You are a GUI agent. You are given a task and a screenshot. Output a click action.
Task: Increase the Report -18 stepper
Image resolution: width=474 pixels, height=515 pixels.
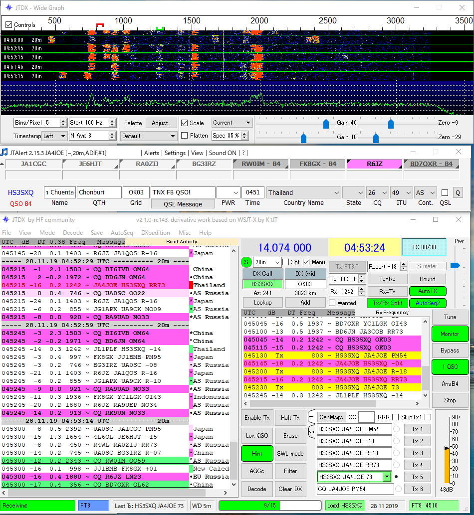(x=404, y=264)
